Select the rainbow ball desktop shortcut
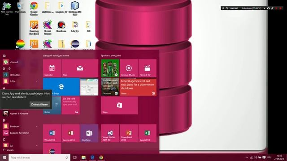Viewport: 287px width, 161px height. pos(20,44)
